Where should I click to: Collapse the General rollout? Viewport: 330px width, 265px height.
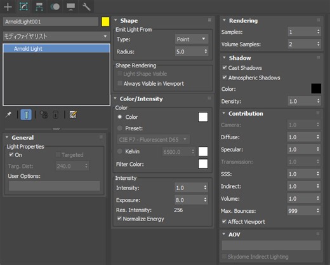click(x=7, y=137)
